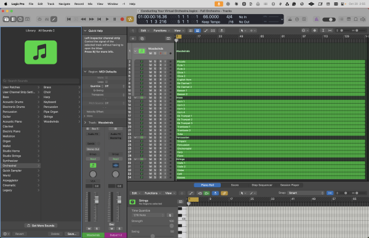Switch to the Piano Roll tab

(x=207, y=185)
